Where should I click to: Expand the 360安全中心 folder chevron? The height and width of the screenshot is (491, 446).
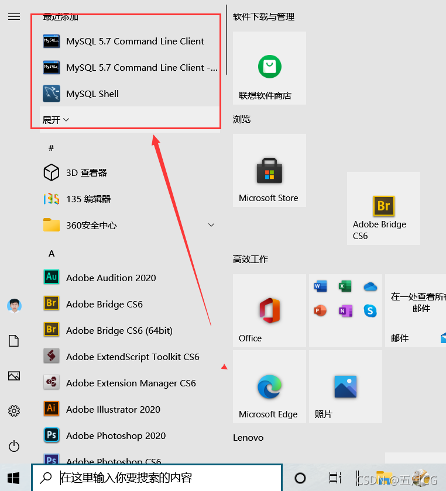[x=211, y=225]
